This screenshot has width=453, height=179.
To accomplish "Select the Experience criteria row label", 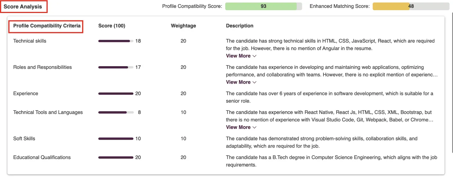I will tap(25, 94).
